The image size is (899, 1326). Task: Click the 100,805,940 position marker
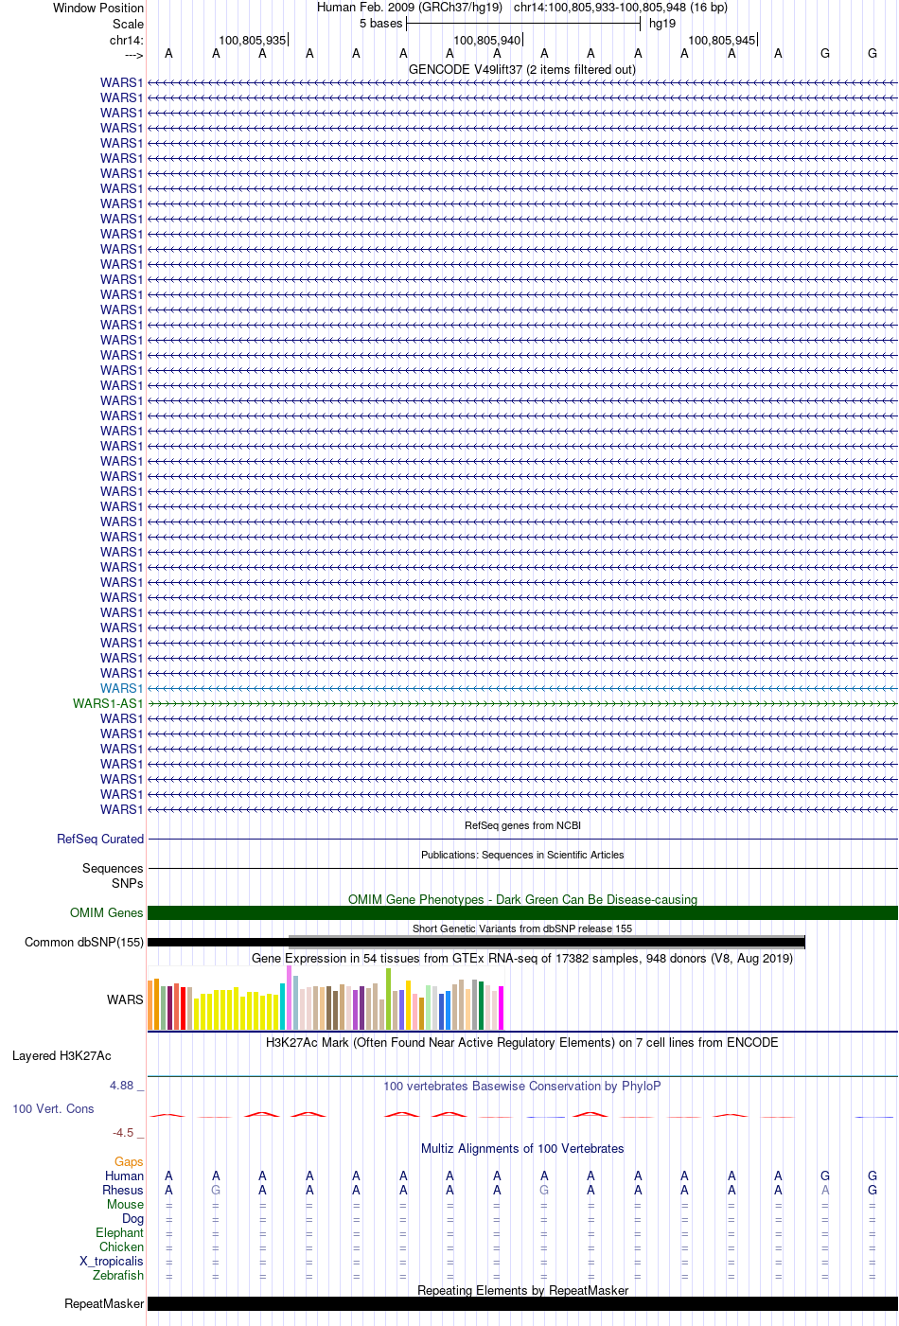point(487,40)
